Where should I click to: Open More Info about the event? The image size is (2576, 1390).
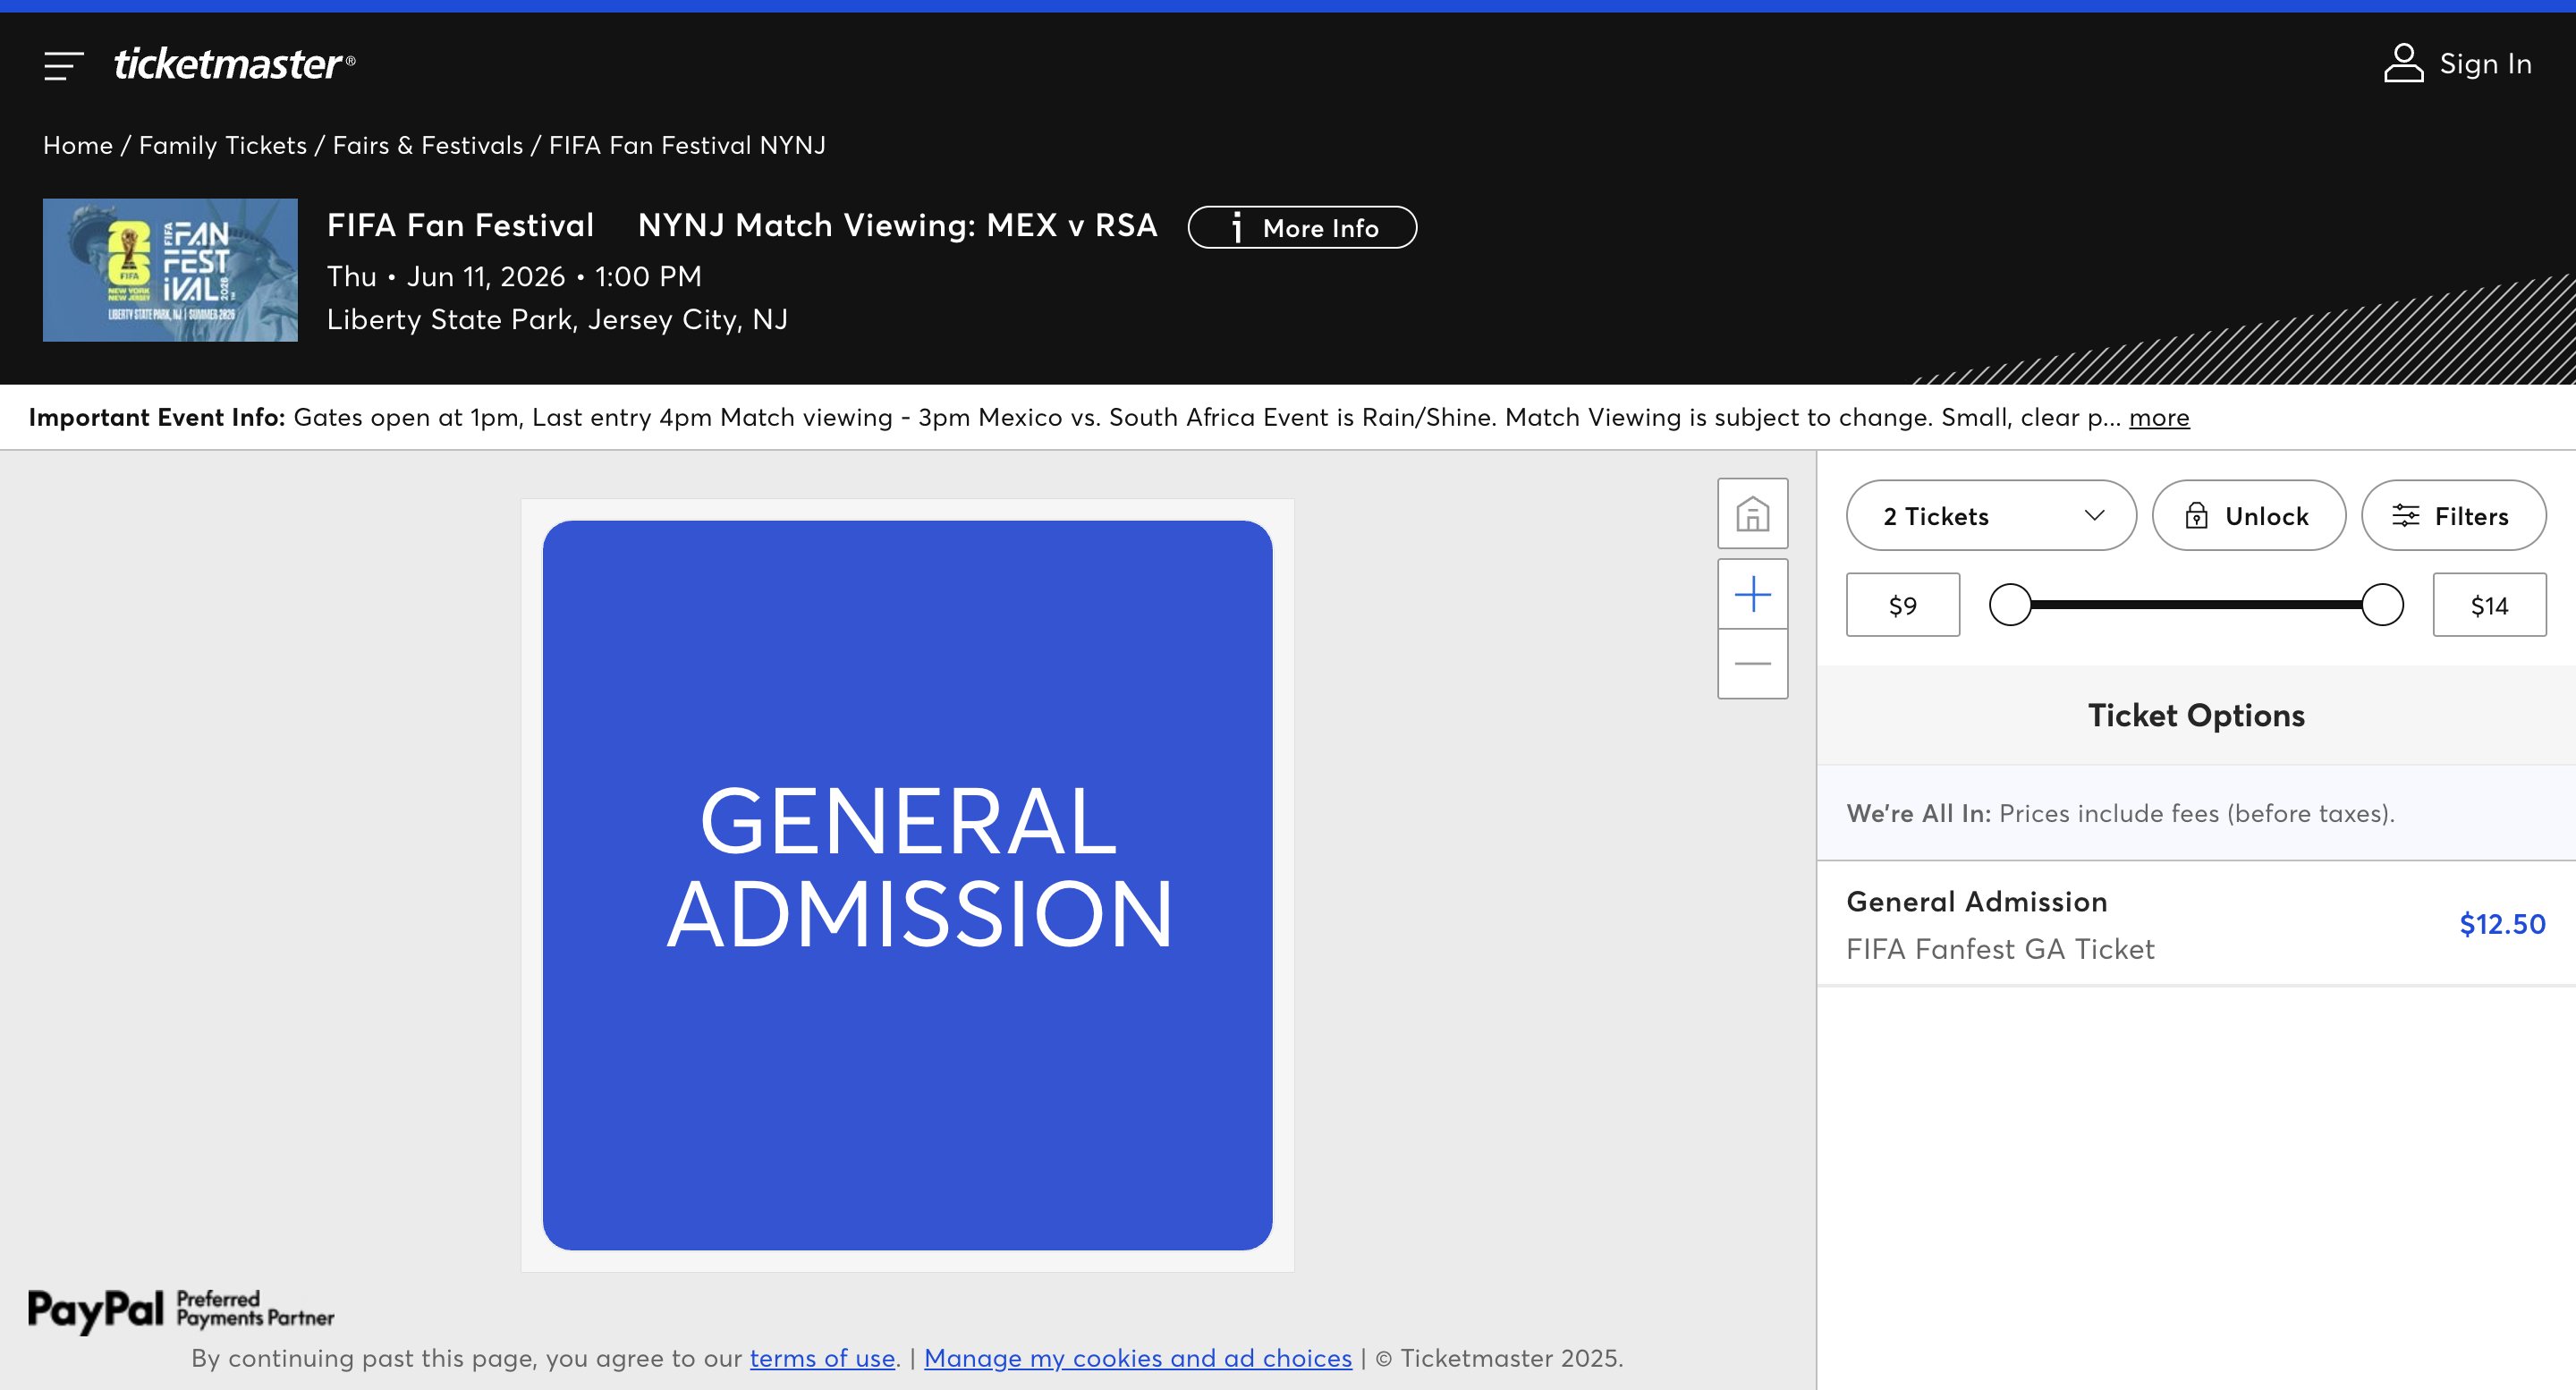coord(1301,228)
